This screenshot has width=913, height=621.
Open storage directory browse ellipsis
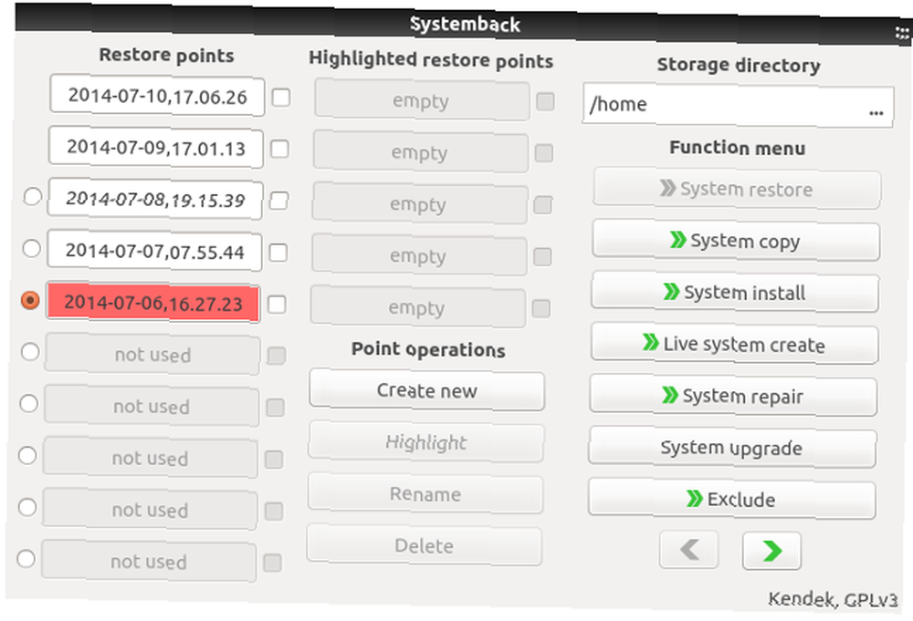click(876, 112)
